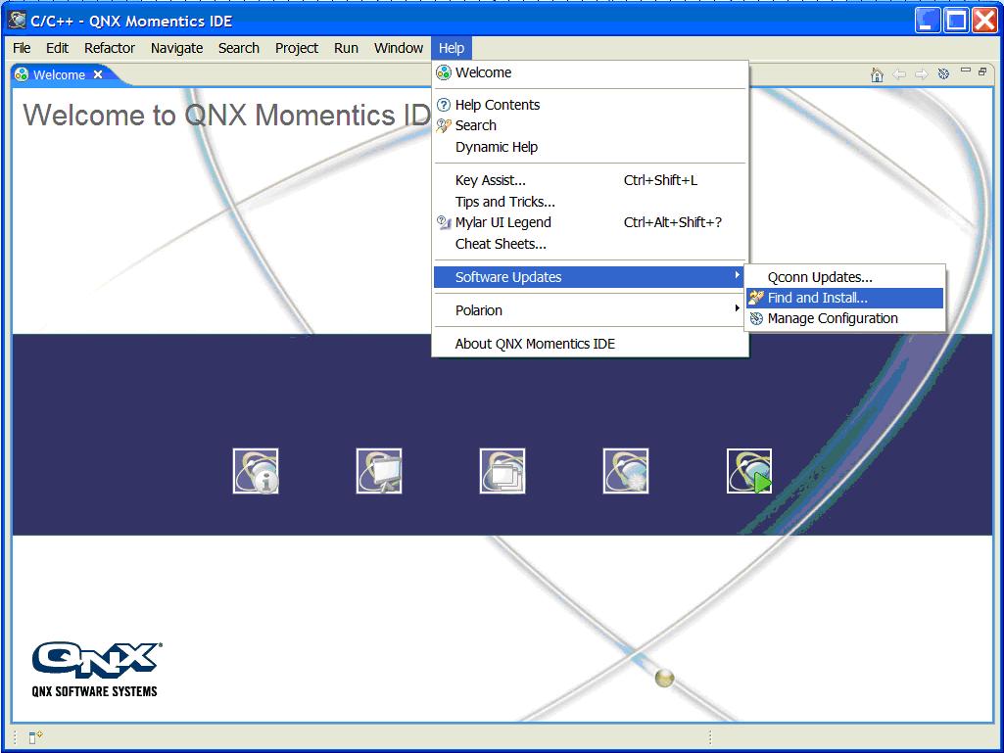The height and width of the screenshot is (753, 1004).
Task: Open Help Contents from the Help menu
Action: (497, 105)
